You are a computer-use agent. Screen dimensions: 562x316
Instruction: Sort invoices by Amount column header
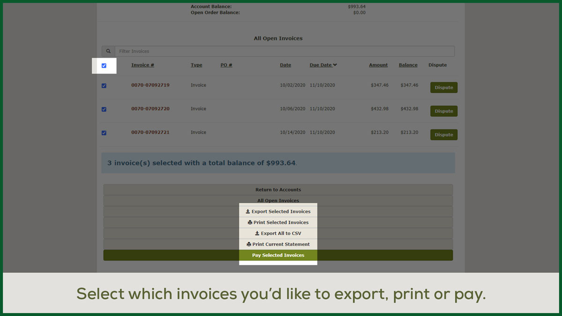[x=378, y=65]
